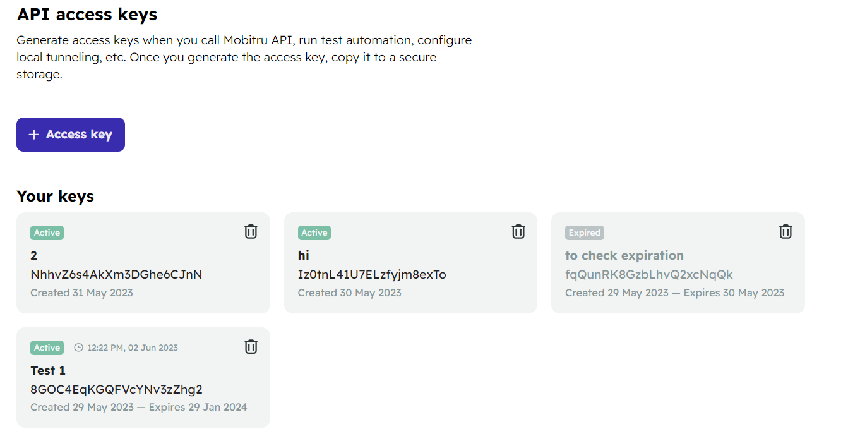Select key string Iz0tnL41U7ELzfyjm8exTo
This screenshot has height=448, width=860.
click(x=372, y=274)
